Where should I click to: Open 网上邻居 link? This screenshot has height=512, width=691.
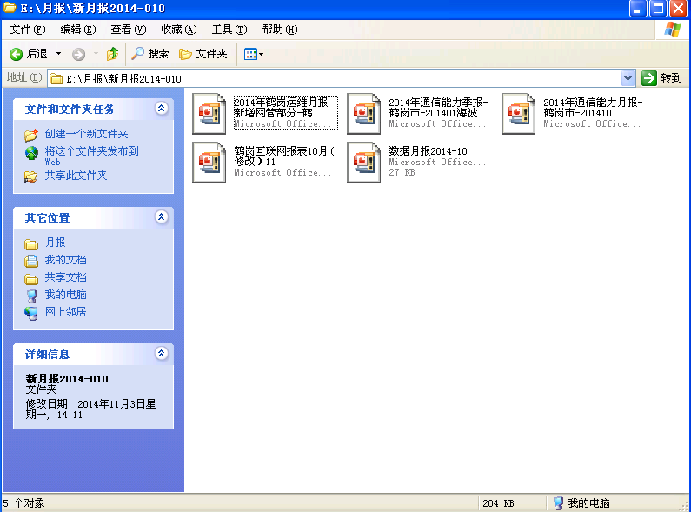pos(66,312)
